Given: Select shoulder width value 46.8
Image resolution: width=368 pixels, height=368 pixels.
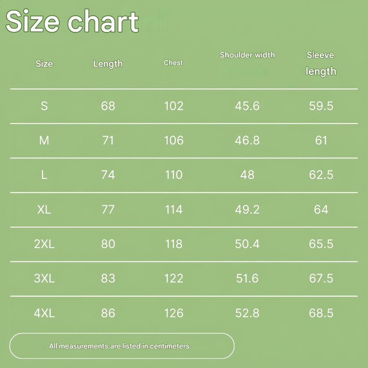Looking at the screenshot, I should 247,140.
